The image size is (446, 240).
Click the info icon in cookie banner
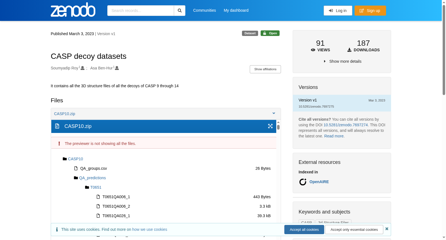tap(57, 229)
